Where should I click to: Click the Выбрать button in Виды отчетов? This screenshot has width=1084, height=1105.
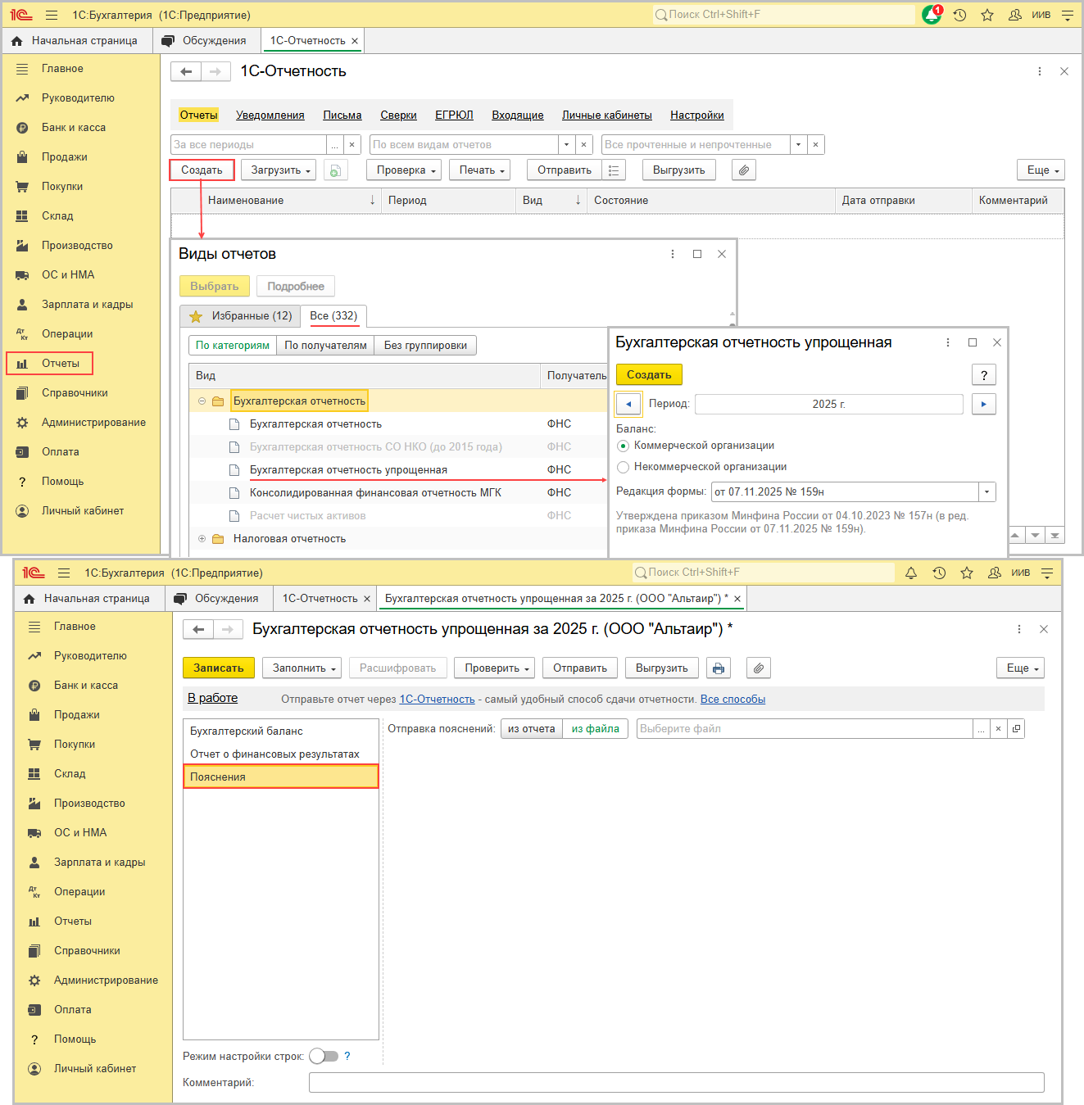215,286
